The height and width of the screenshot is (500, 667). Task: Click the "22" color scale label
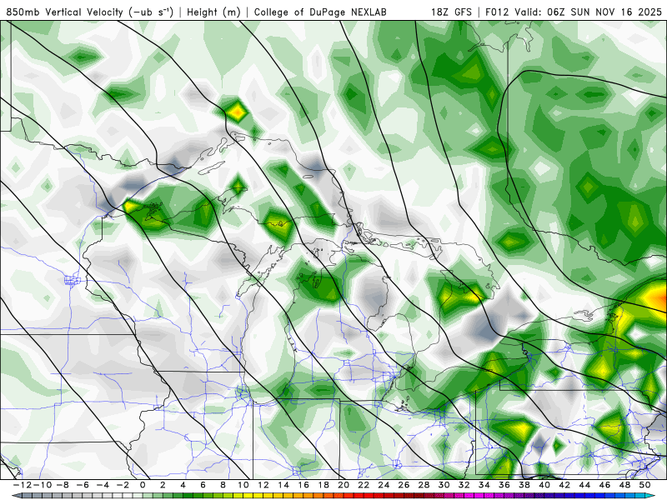pos(364,485)
